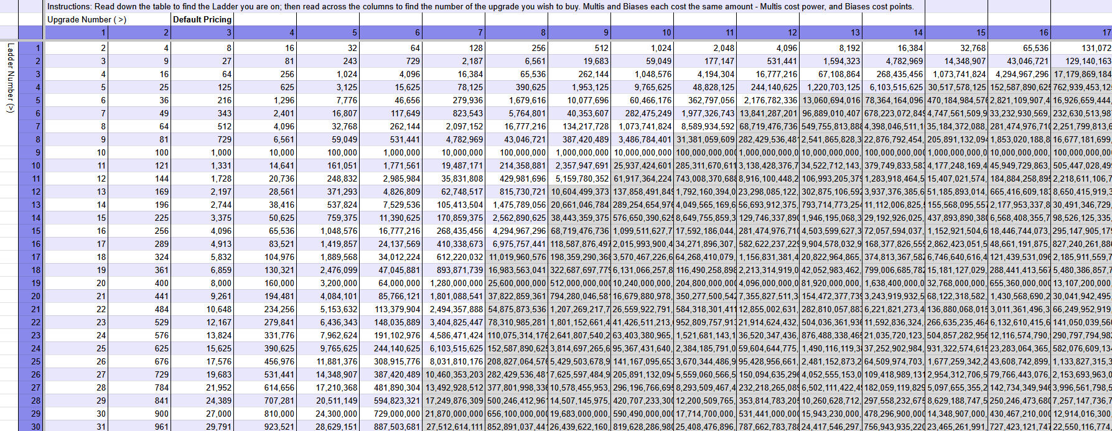1112x431 pixels.
Task: Select the 105,413,504 cell
Action: (x=454, y=205)
